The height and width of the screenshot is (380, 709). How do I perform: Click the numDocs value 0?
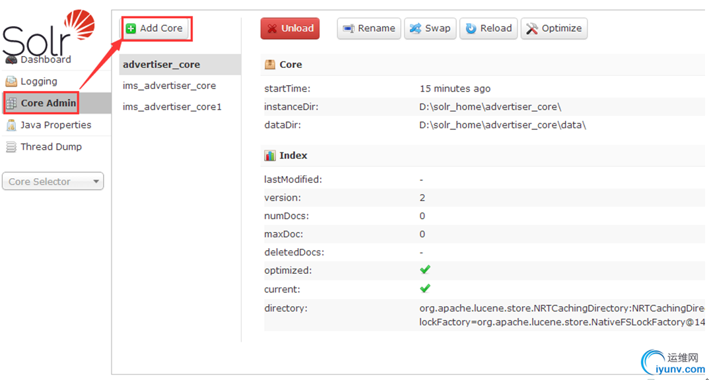(x=422, y=216)
